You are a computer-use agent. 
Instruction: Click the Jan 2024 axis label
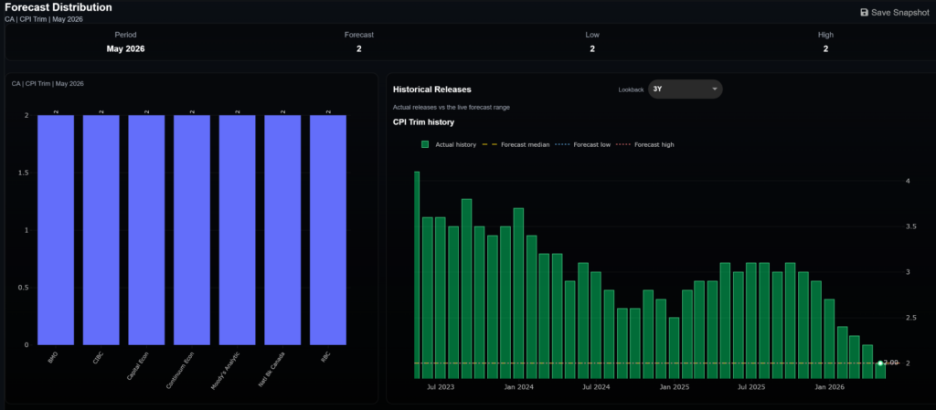pos(519,387)
